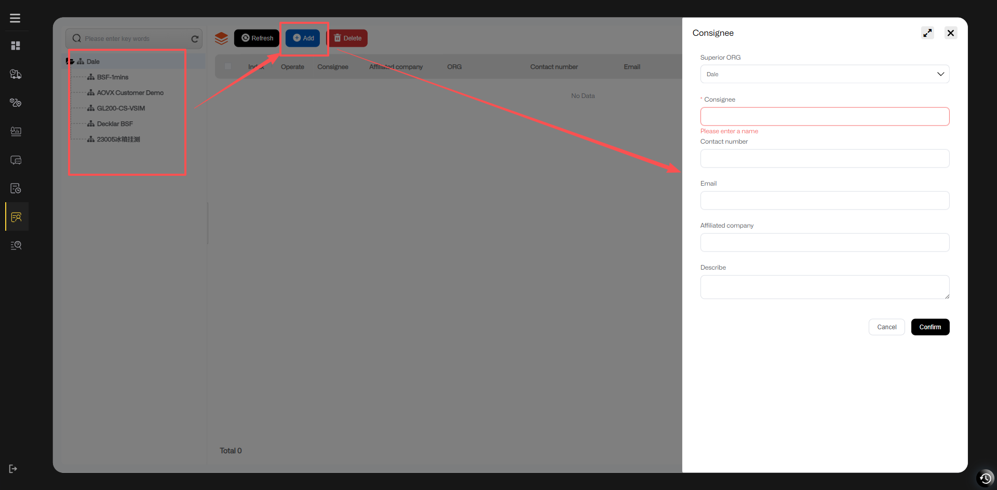Focus the Email input field
This screenshot has height=490, width=997.
pos(825,201)
